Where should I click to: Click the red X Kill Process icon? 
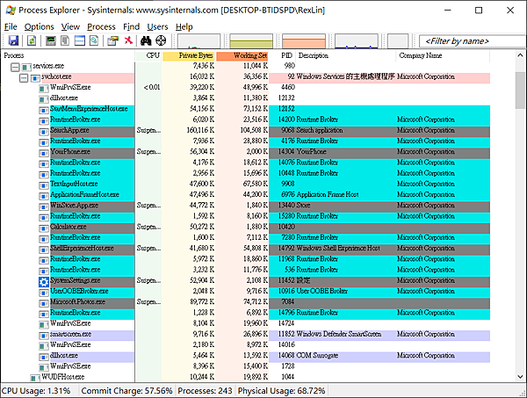[x=128, y=40]
